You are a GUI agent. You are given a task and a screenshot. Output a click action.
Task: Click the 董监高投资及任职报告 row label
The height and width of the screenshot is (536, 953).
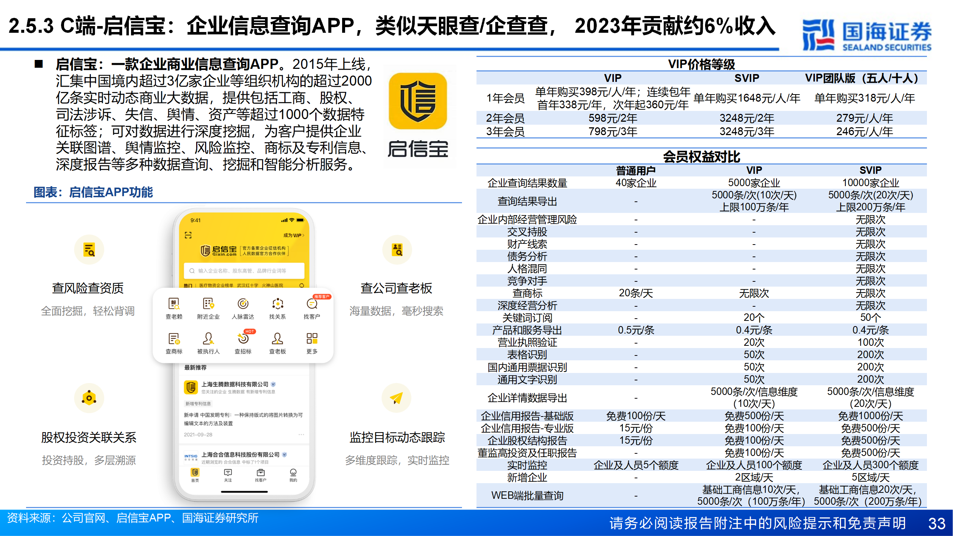tap(527, 453)
